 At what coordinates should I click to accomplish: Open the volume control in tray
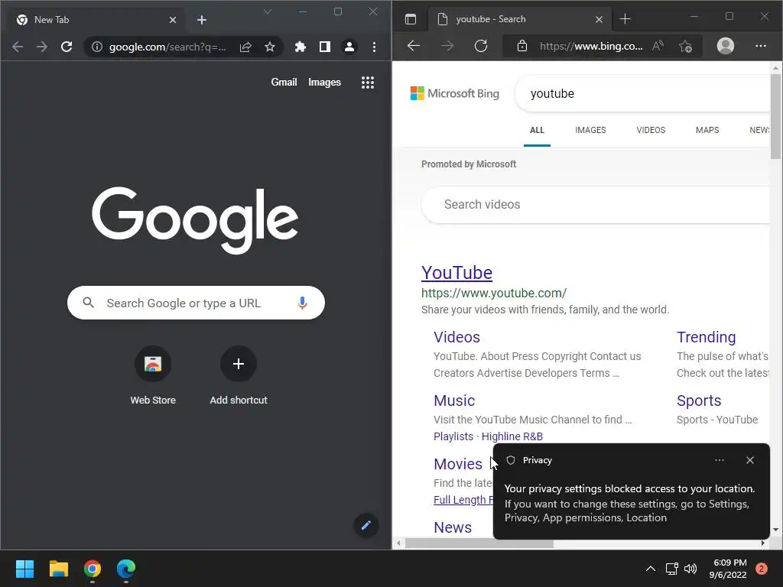690,569
